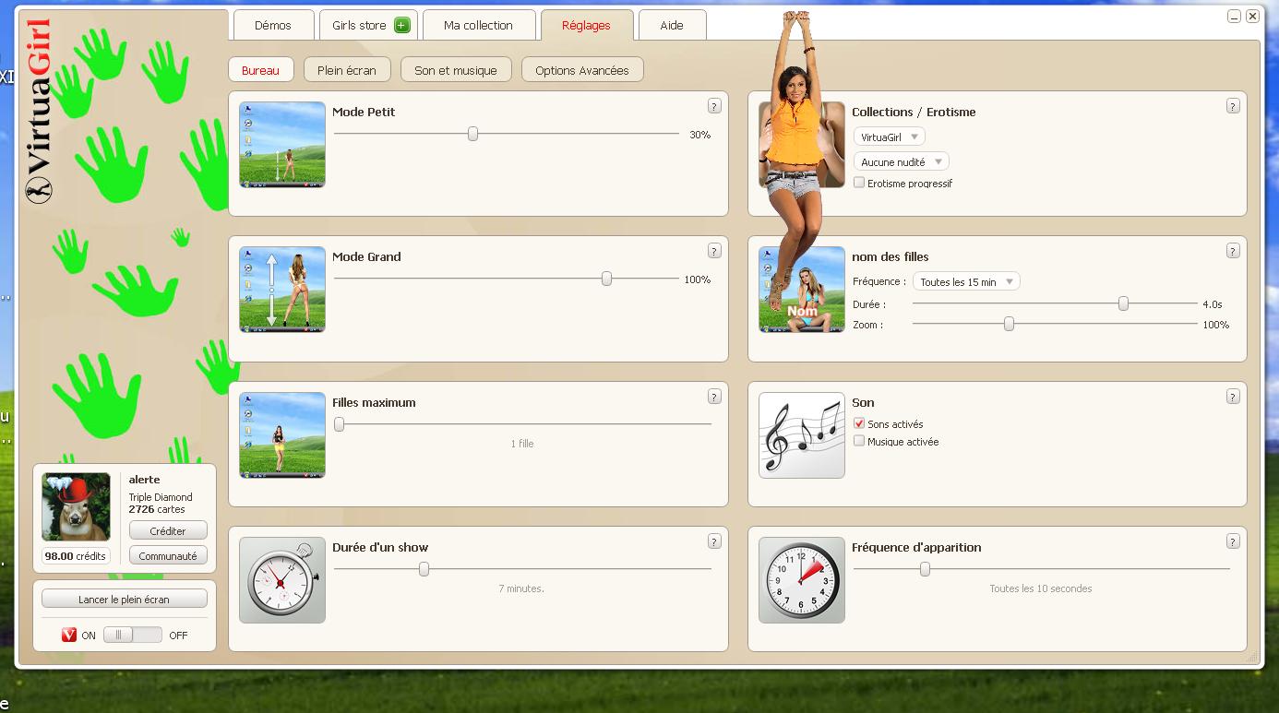Click the Mode Grand size slider handle
This screenshot has height=713, width=1279.
pyautogui.click(x=606, y=279)
